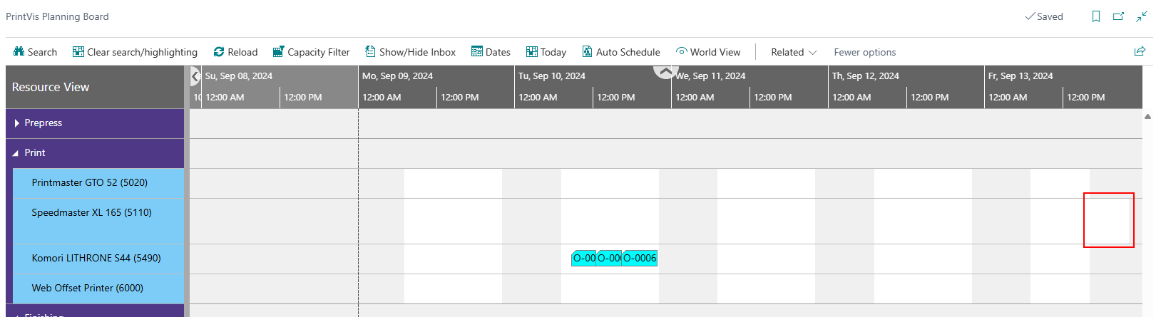Image resolution: width=1156 pixels, height=317 pixels.
Task: Click the Show/Hide Inbox document icon
Action: 370,51
